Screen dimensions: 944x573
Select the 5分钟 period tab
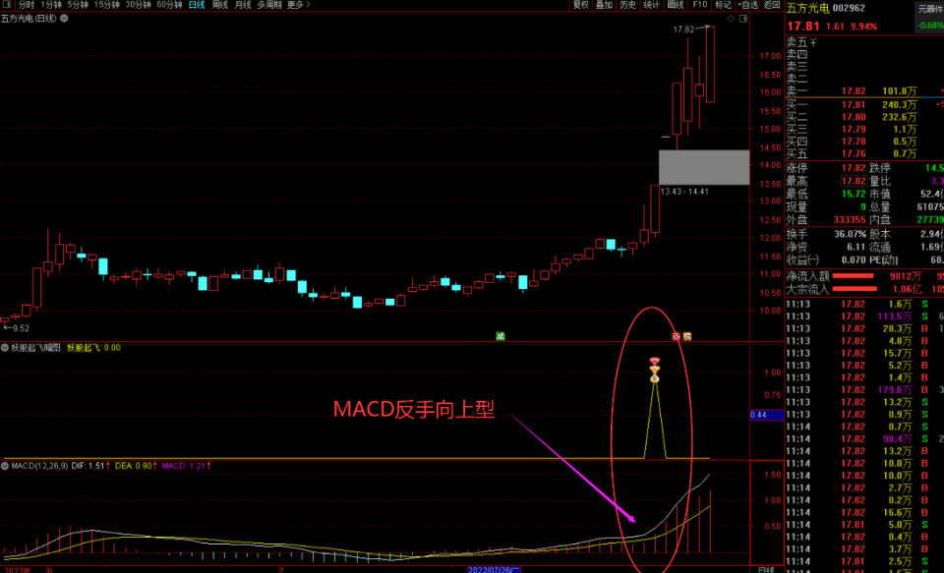coord(78,5)
